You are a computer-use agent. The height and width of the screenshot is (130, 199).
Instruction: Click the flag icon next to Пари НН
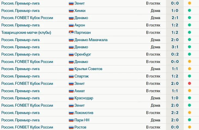click(71, 120)
